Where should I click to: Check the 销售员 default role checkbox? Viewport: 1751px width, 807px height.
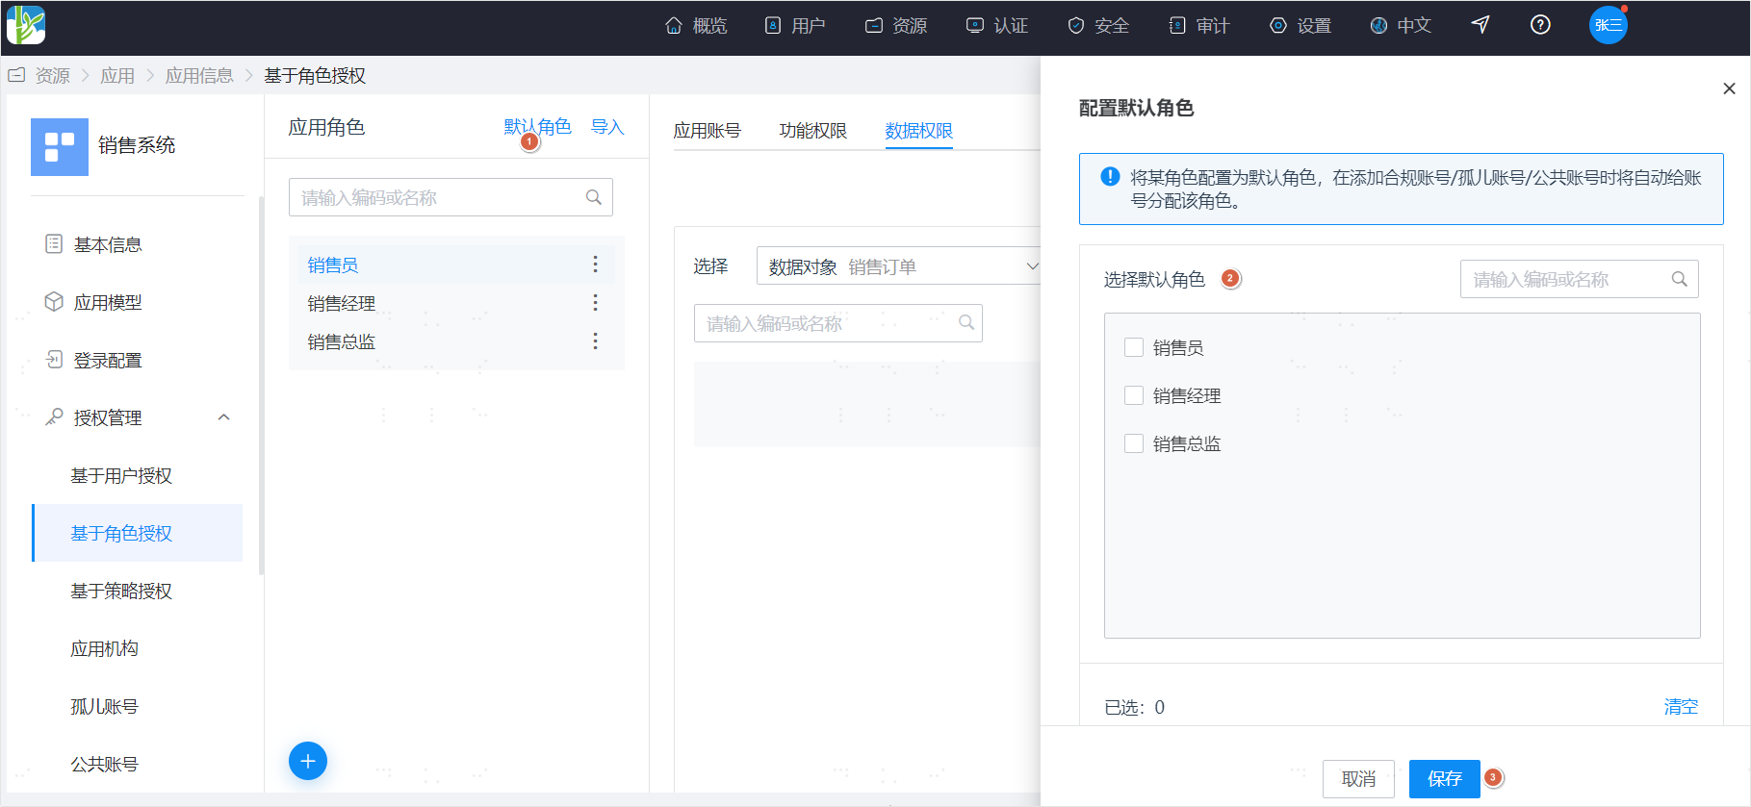pyautogui.click(x=1134, y=347)
